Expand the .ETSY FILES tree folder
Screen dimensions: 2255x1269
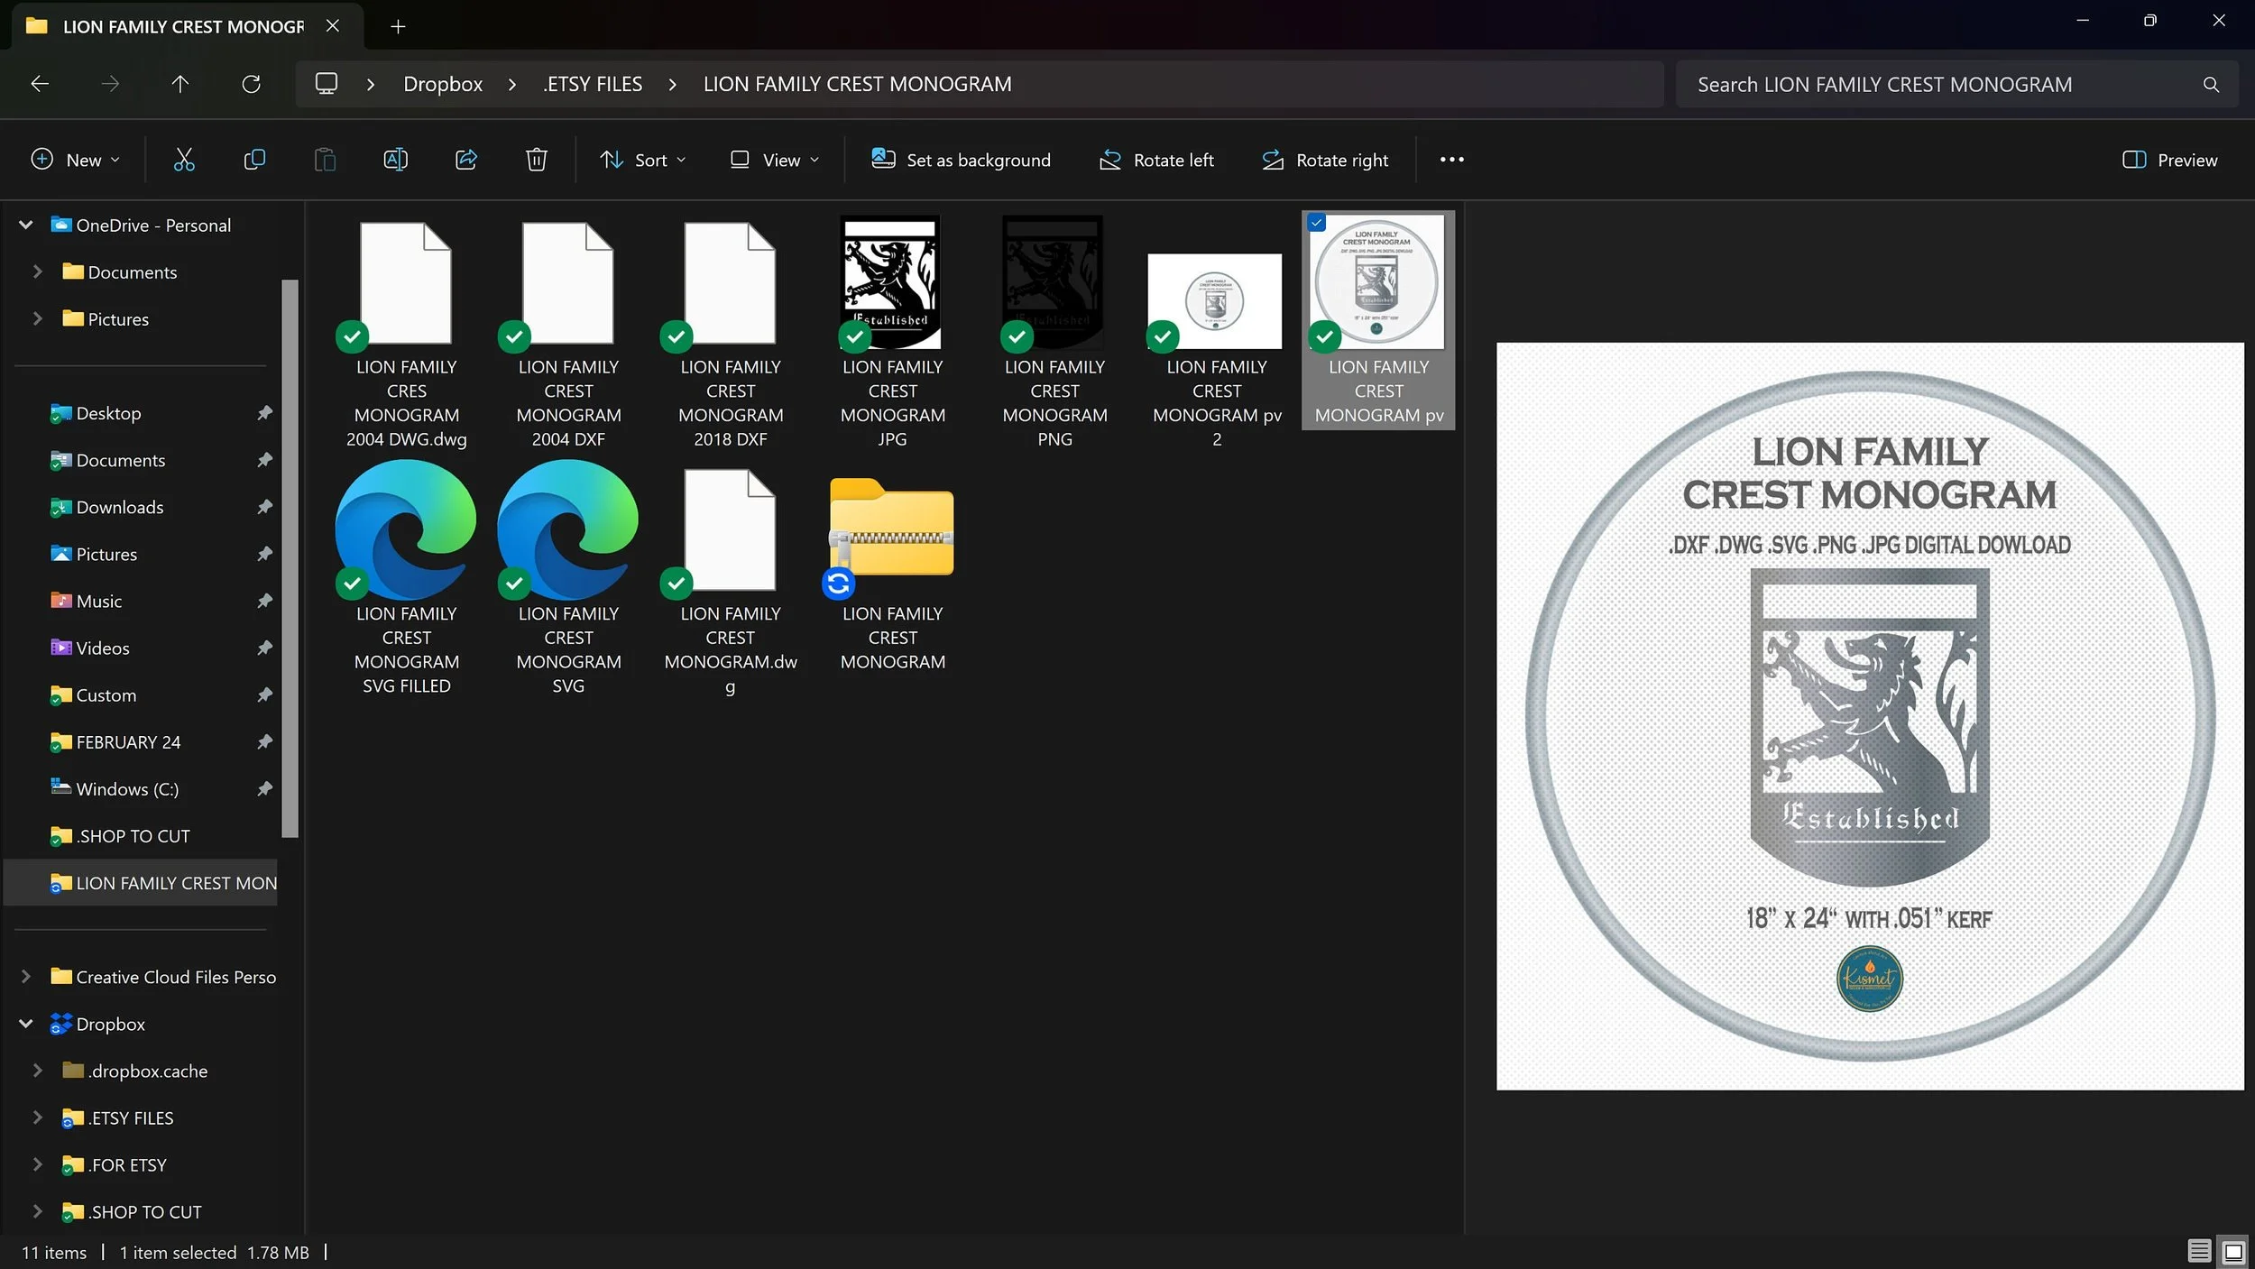37,1117
